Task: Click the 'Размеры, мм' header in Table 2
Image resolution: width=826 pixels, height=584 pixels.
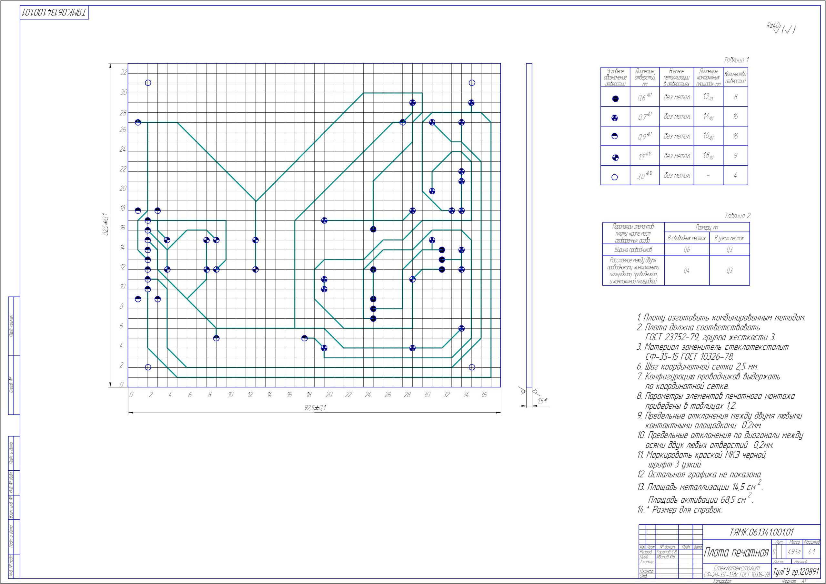Action: click(x=707, y=228)
